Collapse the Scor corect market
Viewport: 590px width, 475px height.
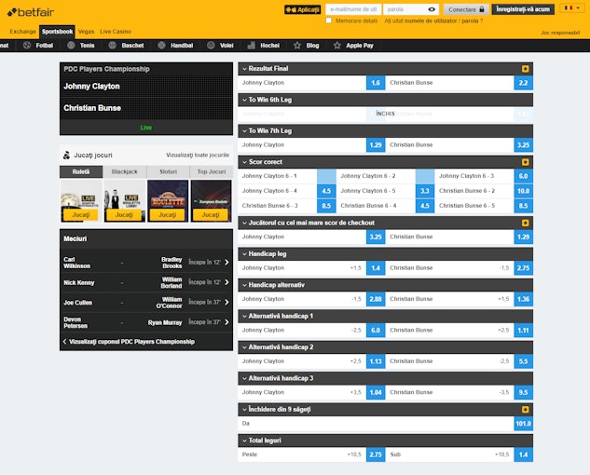tap(244, 162)
